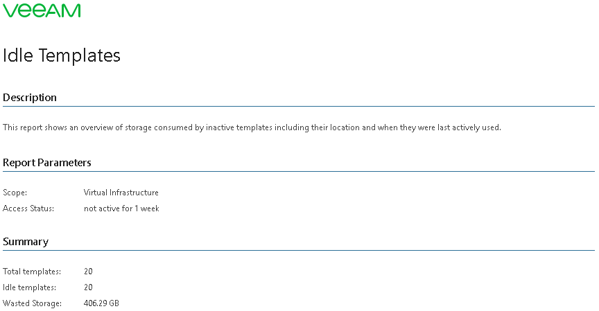
Task: Select the Total templates value 20
Action: pos(88,272)
